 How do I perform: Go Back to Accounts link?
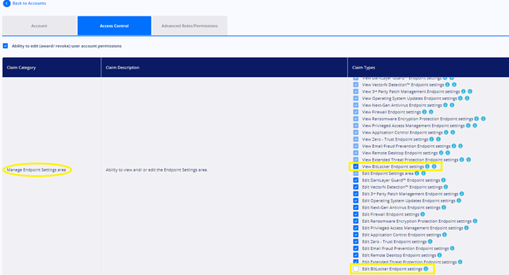tap(29, 4)
